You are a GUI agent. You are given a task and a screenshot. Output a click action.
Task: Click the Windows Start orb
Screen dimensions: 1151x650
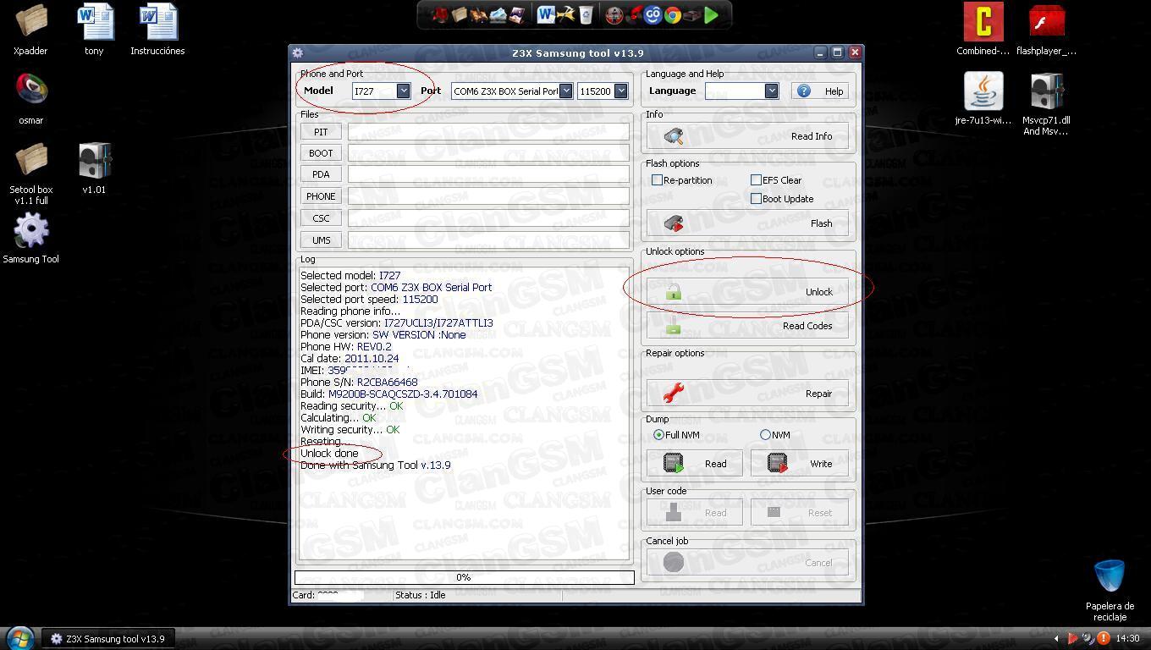pyautogui.click(x=19, y=638)
